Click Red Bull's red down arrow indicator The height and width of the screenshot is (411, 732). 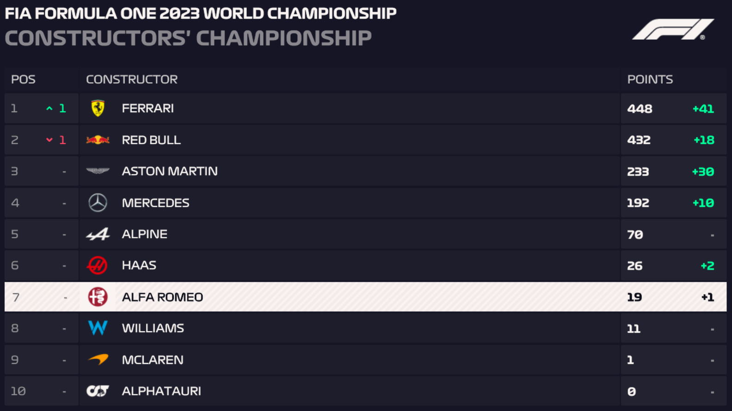click(49, 140)
